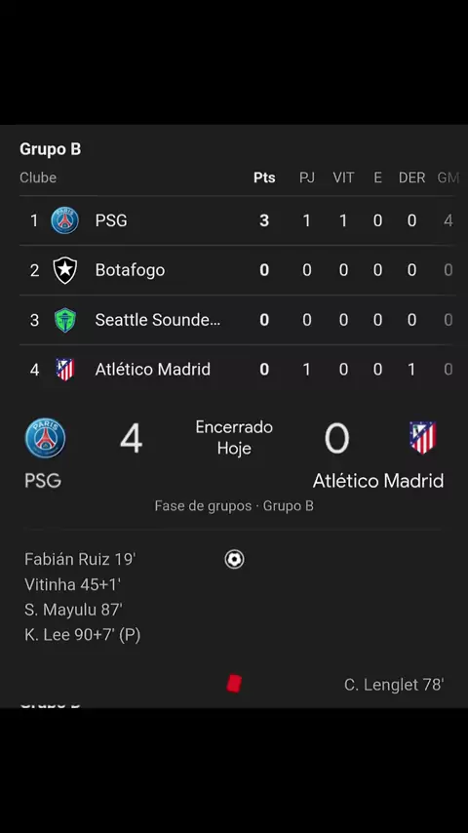Open the Botafogo team name

[x=130, y=270]
